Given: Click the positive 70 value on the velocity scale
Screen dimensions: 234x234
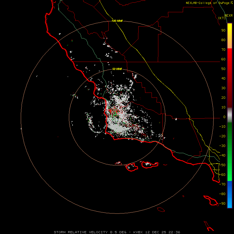Looking at the screenshot, I should pos(223,50).
